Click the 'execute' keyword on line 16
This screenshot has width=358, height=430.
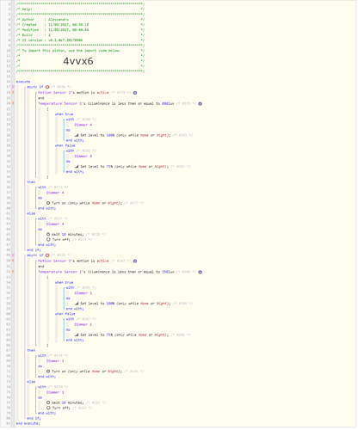pyautogui.click(x=23, y=82)
